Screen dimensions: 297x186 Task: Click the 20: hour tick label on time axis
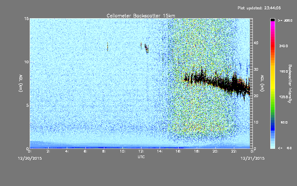point(216,151)
